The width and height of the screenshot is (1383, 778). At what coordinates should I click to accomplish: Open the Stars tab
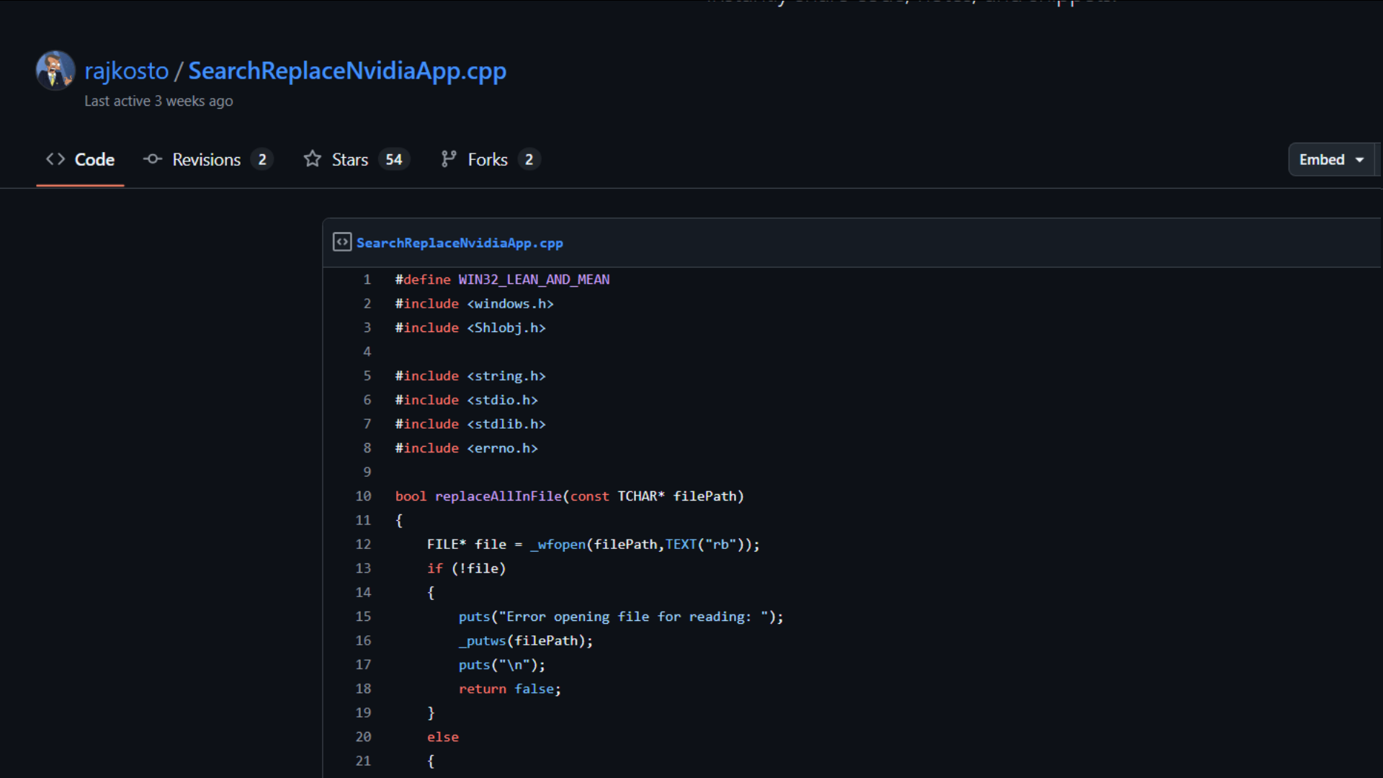tap(357, 159)
